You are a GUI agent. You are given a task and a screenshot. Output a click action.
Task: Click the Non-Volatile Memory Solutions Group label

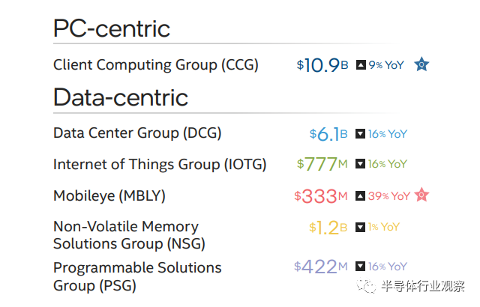pyautogui.click(x=129, y=235)
